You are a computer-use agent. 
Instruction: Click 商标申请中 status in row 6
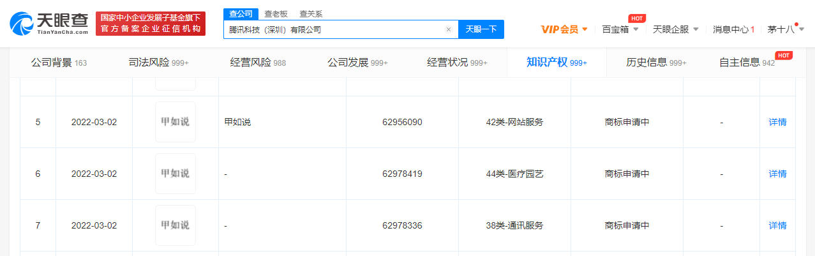pos(627,174)
